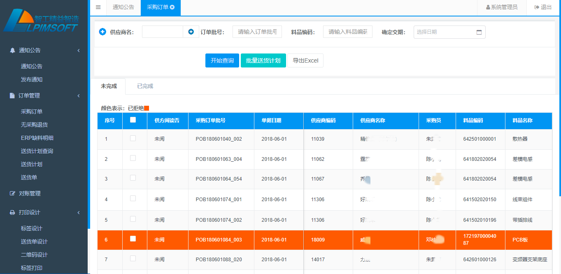
Task: Open the 通知公告 top tab
Action: pos(123,7)
